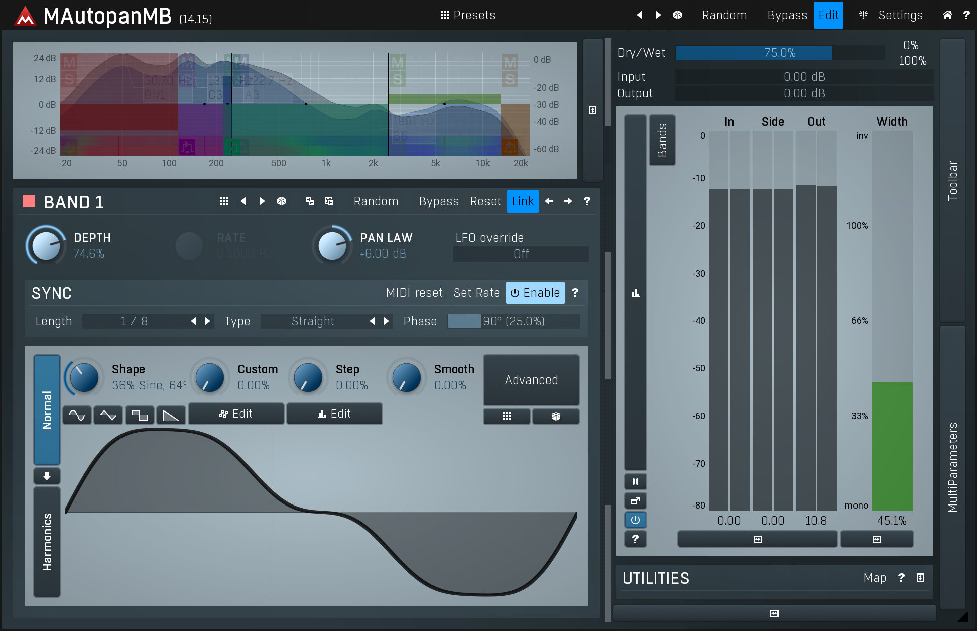Step to the next sync Type with right arrow
Screen dimensions: 977x631
(x=386, y=321)
